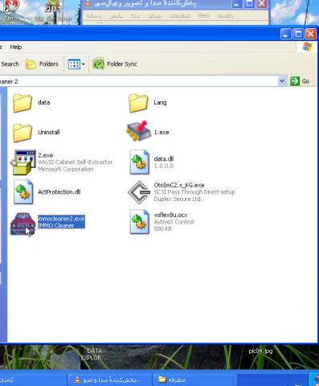Maximize the Explorer window
This screenshot has height=386, width=319.
tap(298, 34)
